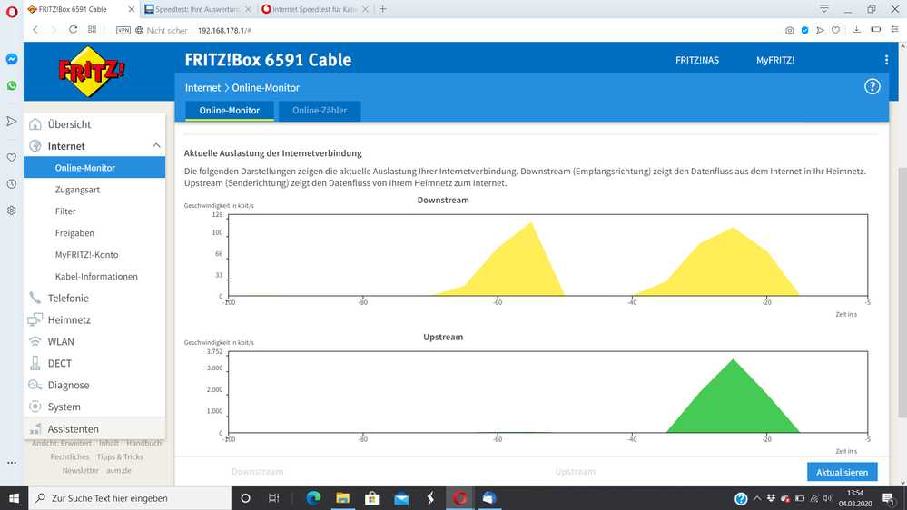Viewport: 907px width, 510px height.
Task: Open Task View in taskbar
Action: click(273, 498)
